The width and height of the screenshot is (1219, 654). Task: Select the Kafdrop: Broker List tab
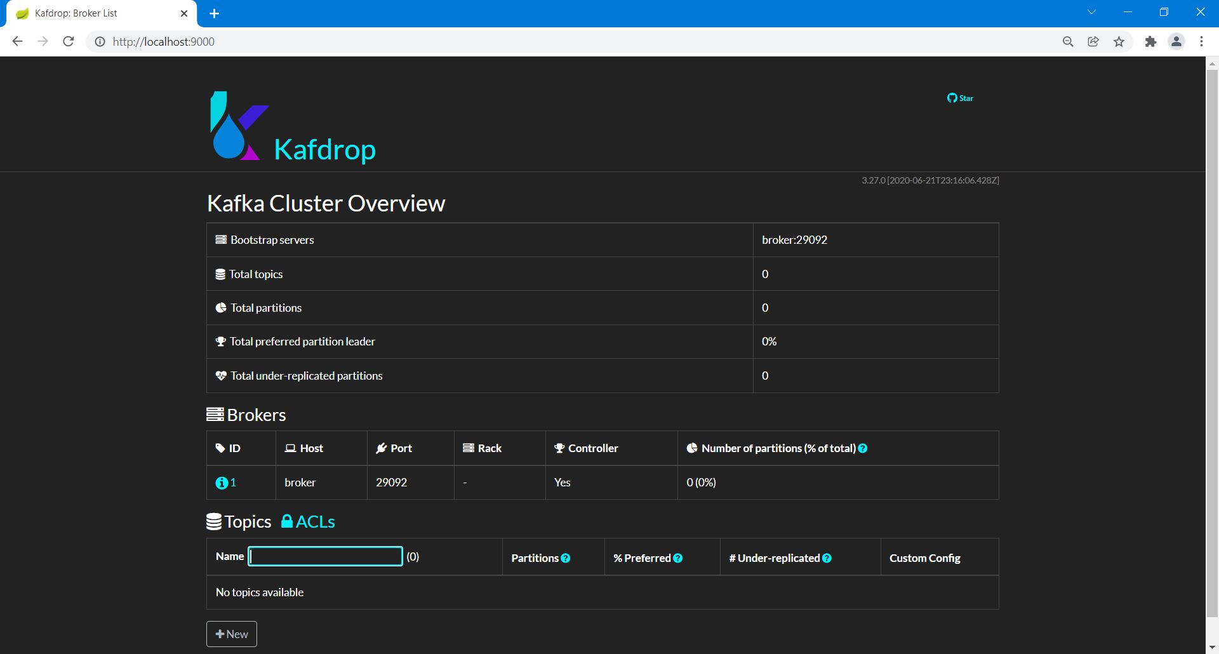95,13
